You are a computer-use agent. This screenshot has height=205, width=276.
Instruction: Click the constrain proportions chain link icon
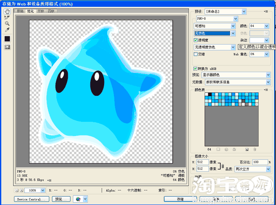(223, 166)
